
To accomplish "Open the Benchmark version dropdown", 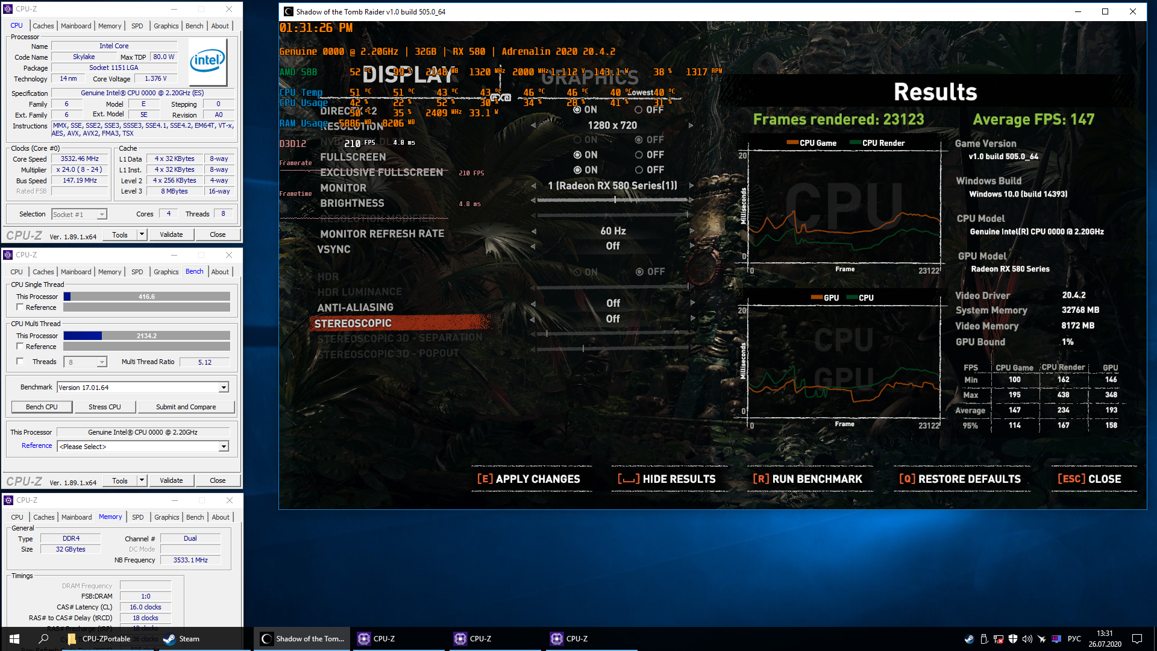I will pos(224,388).
